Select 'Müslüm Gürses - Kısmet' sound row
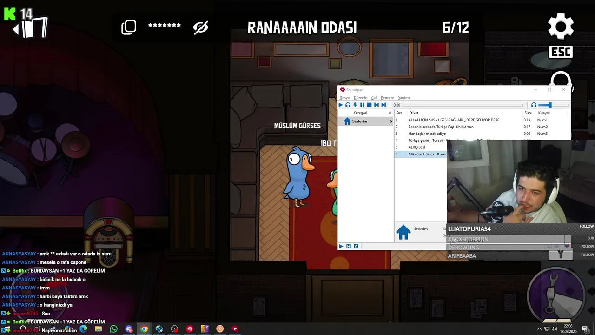 tap(421, 154)
